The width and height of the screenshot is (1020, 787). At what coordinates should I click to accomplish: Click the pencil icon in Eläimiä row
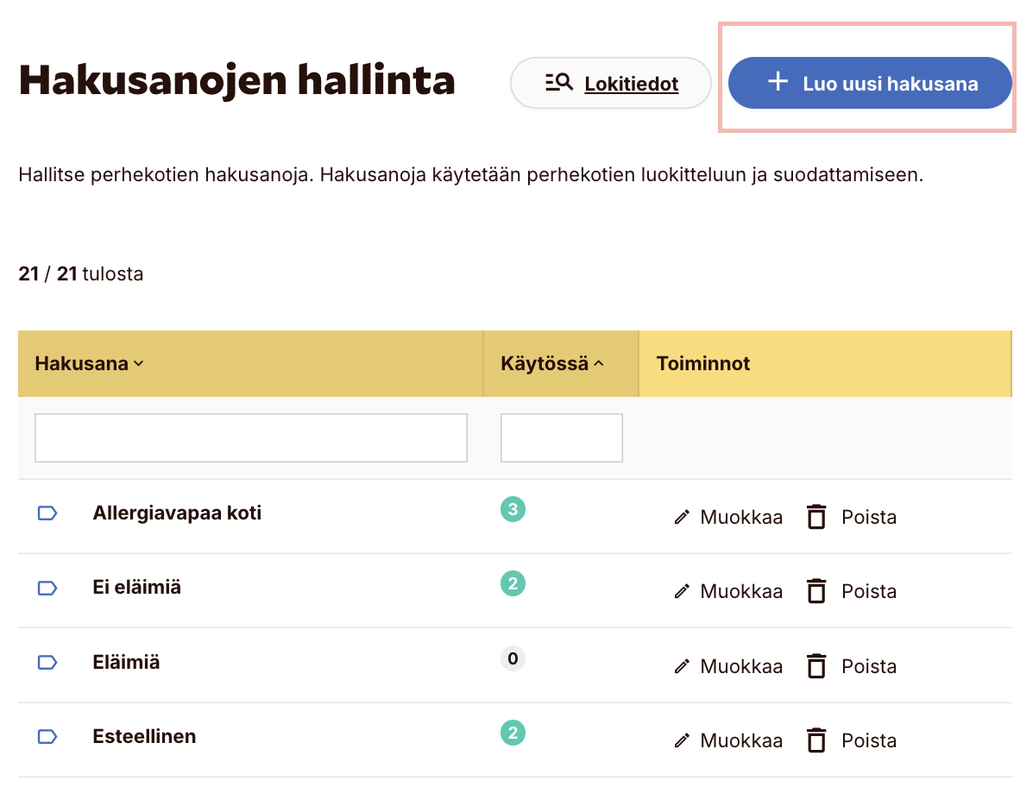(x=682, y=666)
